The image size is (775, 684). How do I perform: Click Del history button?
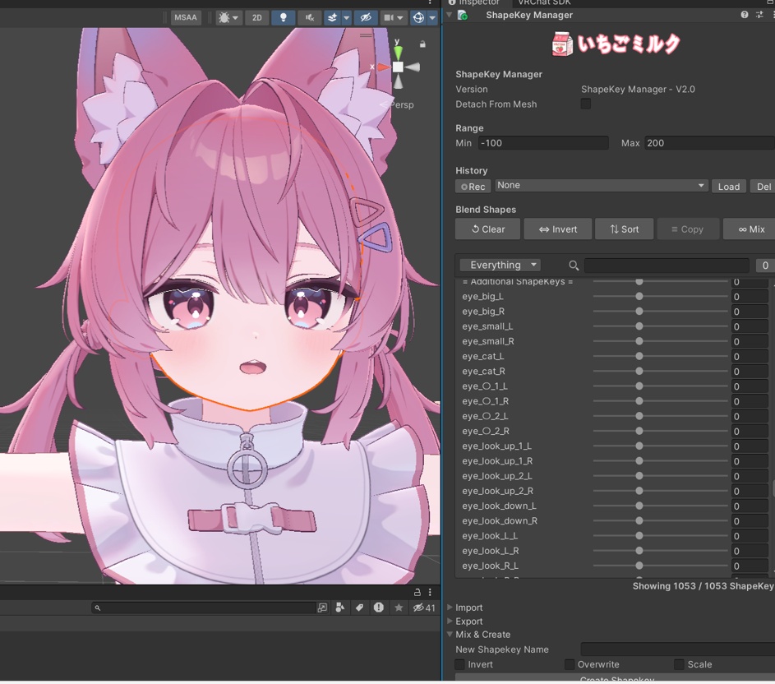(x=763, y=187)
